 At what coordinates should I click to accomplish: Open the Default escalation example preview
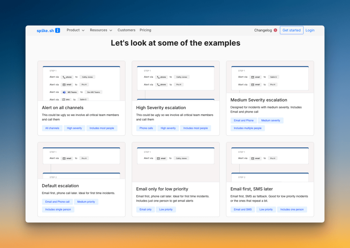coord(81,161)
